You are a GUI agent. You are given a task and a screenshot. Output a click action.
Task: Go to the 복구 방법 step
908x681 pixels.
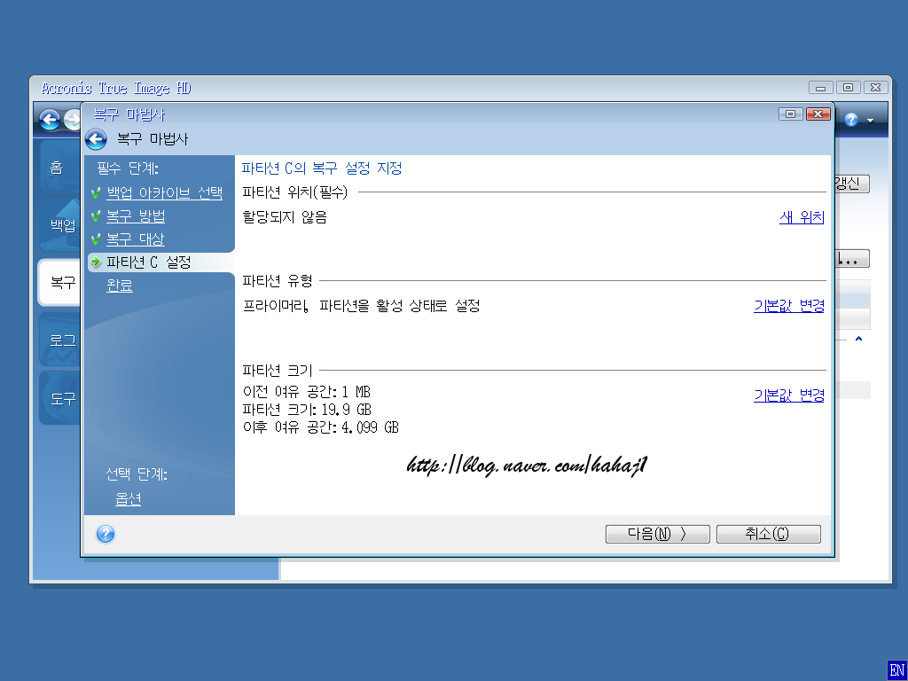pyautogui.click(x=136, y=216)
